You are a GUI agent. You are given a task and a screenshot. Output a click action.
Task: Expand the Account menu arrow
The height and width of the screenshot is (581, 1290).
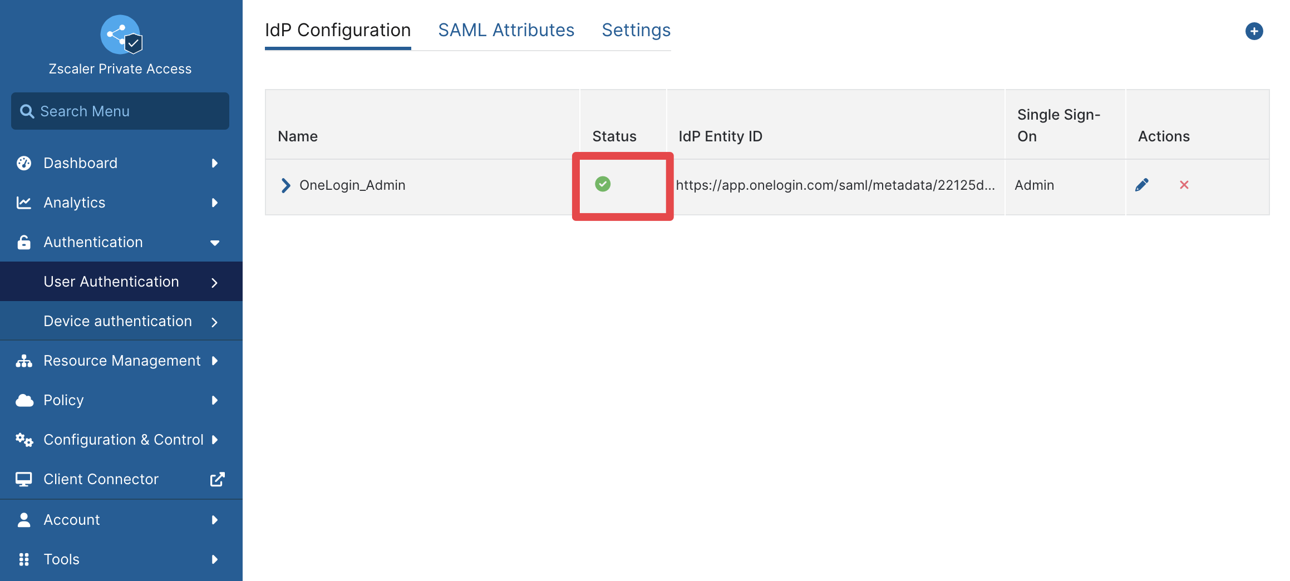pos(215,520)
